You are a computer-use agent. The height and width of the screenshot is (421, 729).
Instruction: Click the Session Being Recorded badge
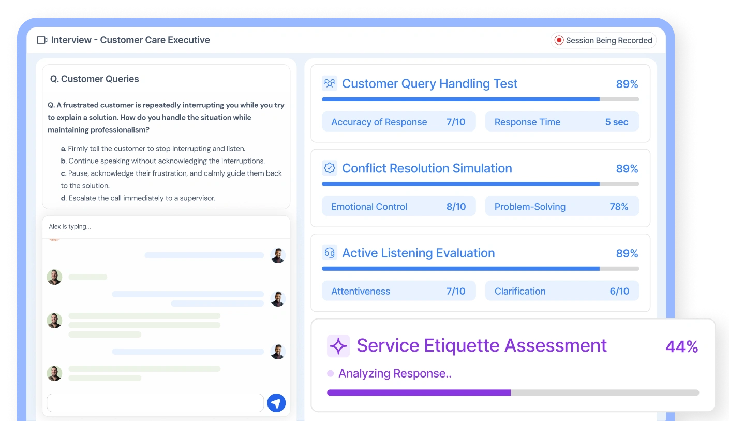click(603, 40)
